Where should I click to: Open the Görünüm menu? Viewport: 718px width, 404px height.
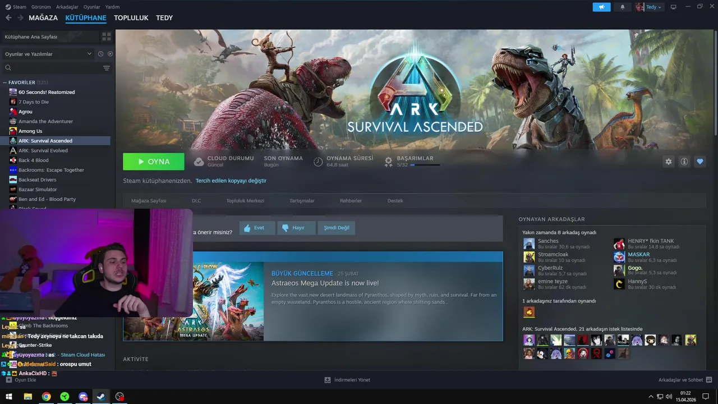[x=41, y=7]
